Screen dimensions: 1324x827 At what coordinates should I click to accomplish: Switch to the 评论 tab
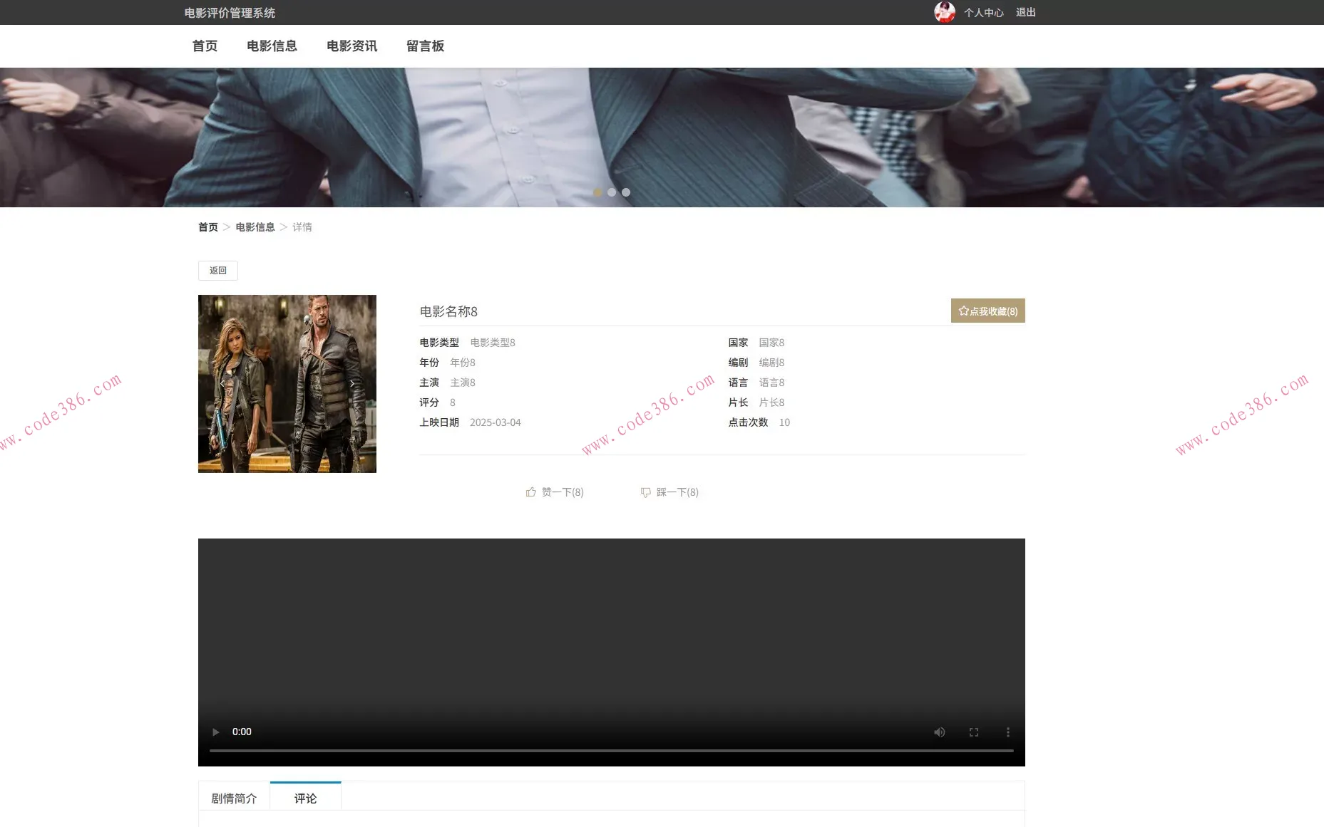coord(306,798)
